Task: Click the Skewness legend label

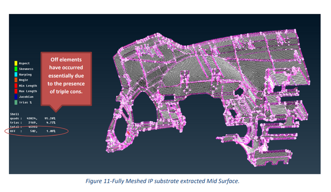Action: click(26, 69)
